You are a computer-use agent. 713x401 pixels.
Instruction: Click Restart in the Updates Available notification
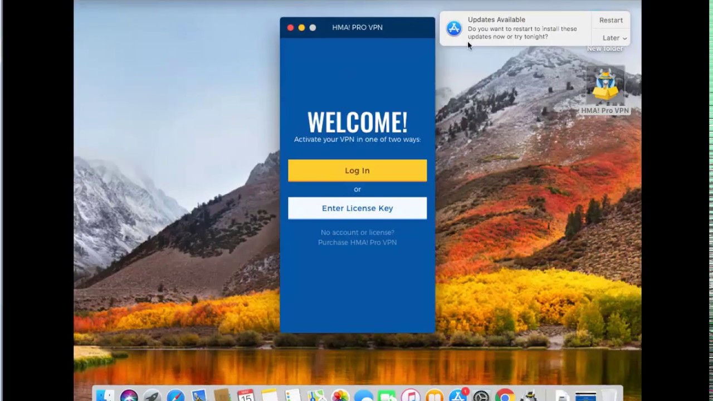pos(611,20)
